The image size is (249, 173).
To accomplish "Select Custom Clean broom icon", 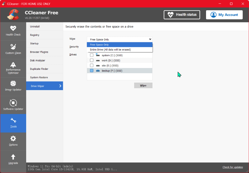I will [13, 47].
